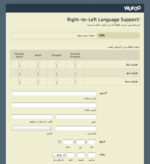
Task: Select Disagree radio for عبارت دو
Action: coord(57,71)
